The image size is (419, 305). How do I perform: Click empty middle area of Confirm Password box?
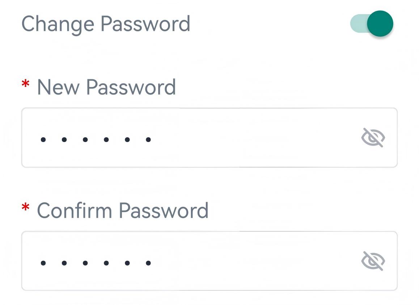(253, 261)
